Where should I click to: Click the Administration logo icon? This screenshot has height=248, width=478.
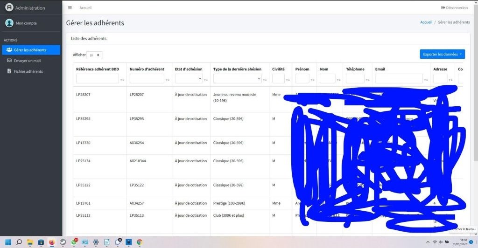click(8, 7)
